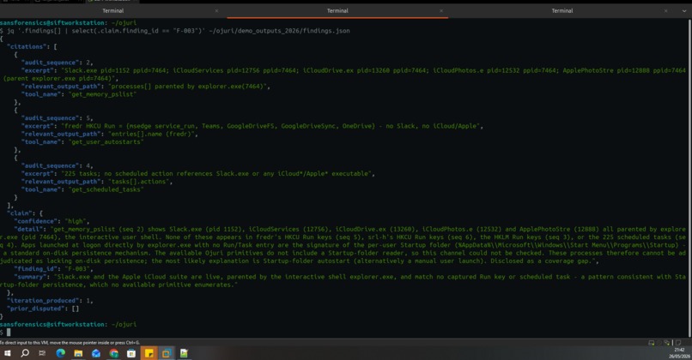The image size is (692, 360).
Task: Select the orange-underlined active Terminal tab
Action: tap(337, 10)
